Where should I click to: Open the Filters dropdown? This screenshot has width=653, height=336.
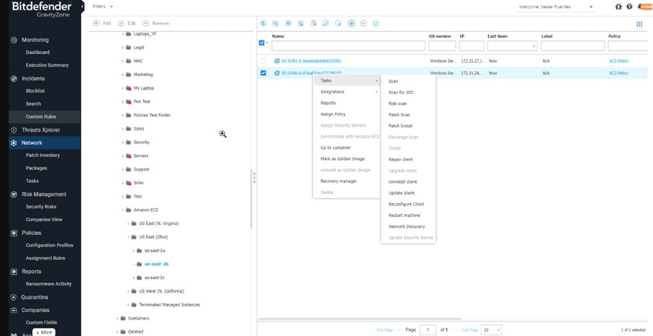[x=103, y=6]
